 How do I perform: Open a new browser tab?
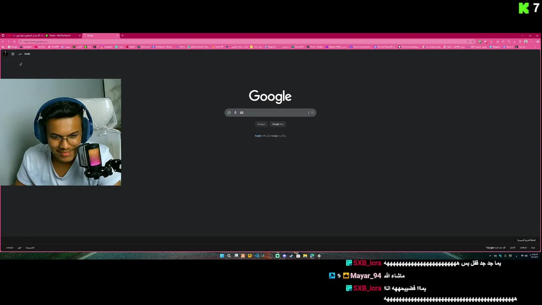click(122, 36)
